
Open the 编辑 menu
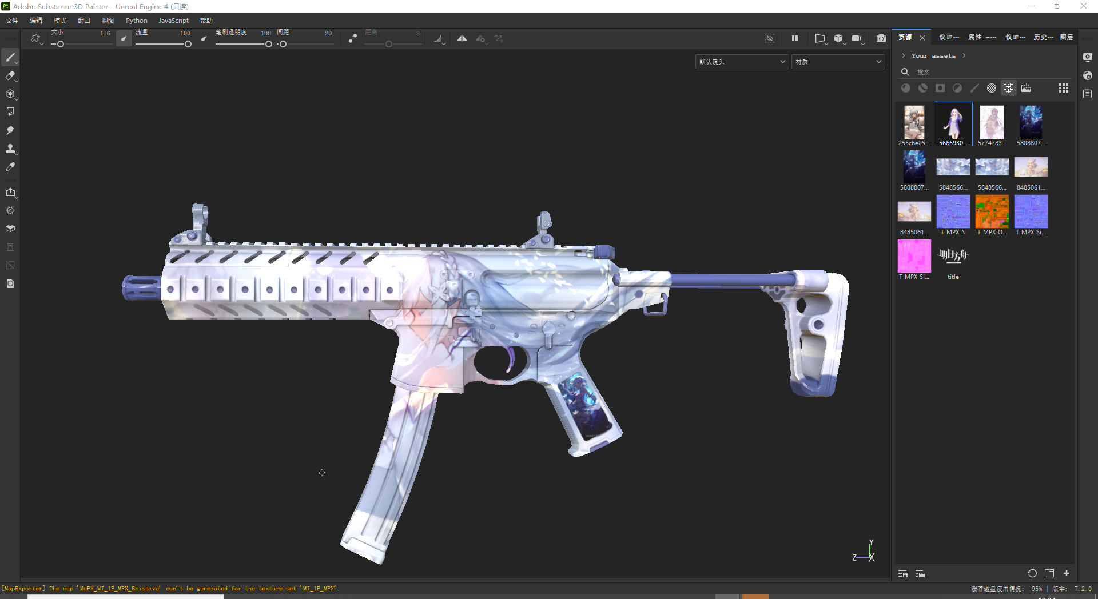36,21
